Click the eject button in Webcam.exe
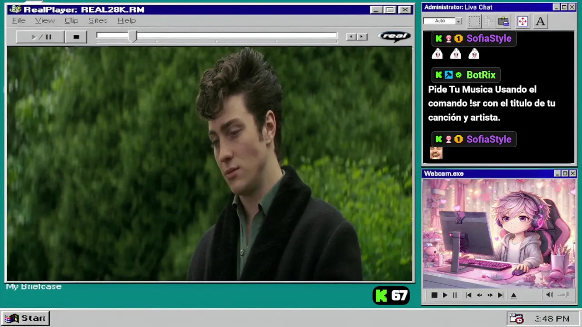The image size is (582, 327). [514, 295]
